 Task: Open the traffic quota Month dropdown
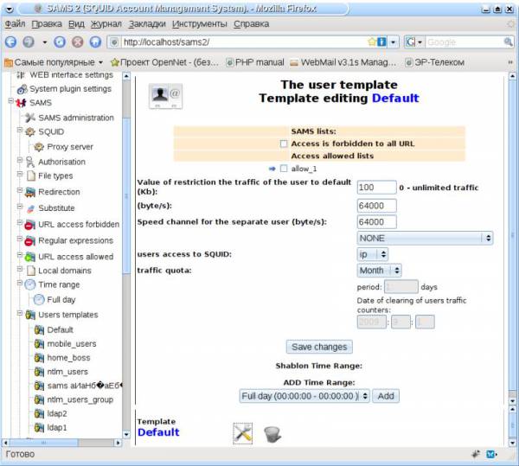click(x=380, y=271)
